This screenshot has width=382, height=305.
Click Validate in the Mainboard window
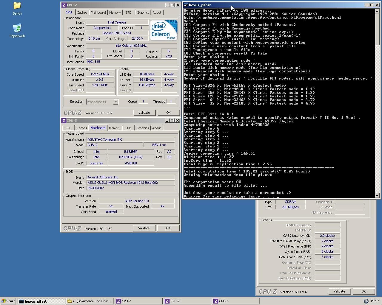pyautogui.click(x=144, y=228)
